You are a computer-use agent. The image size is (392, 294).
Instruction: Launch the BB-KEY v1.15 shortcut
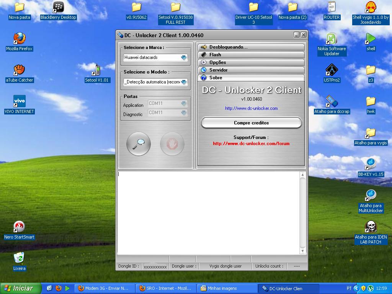click(371, 165)
